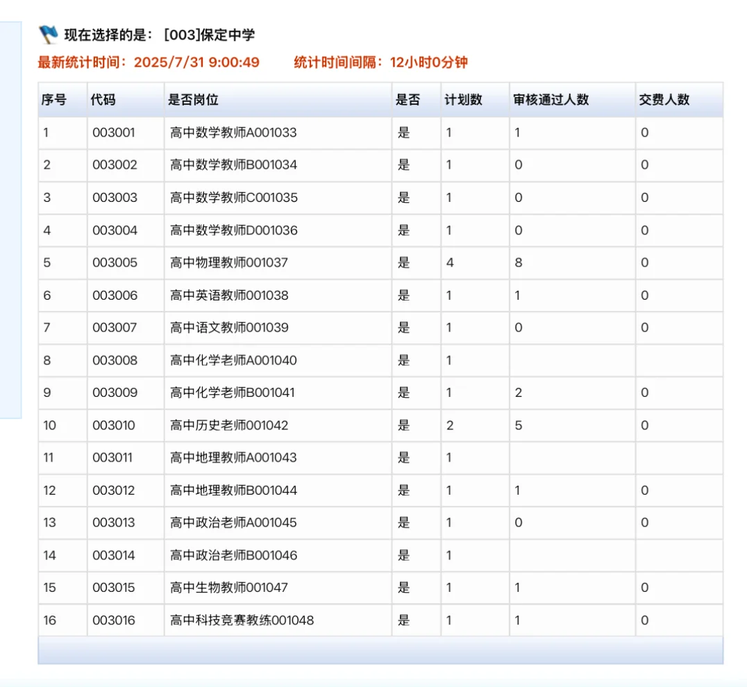
Task: Select row 高中物理教师001037
Action: pyautogui.click(x=380, y=263)
